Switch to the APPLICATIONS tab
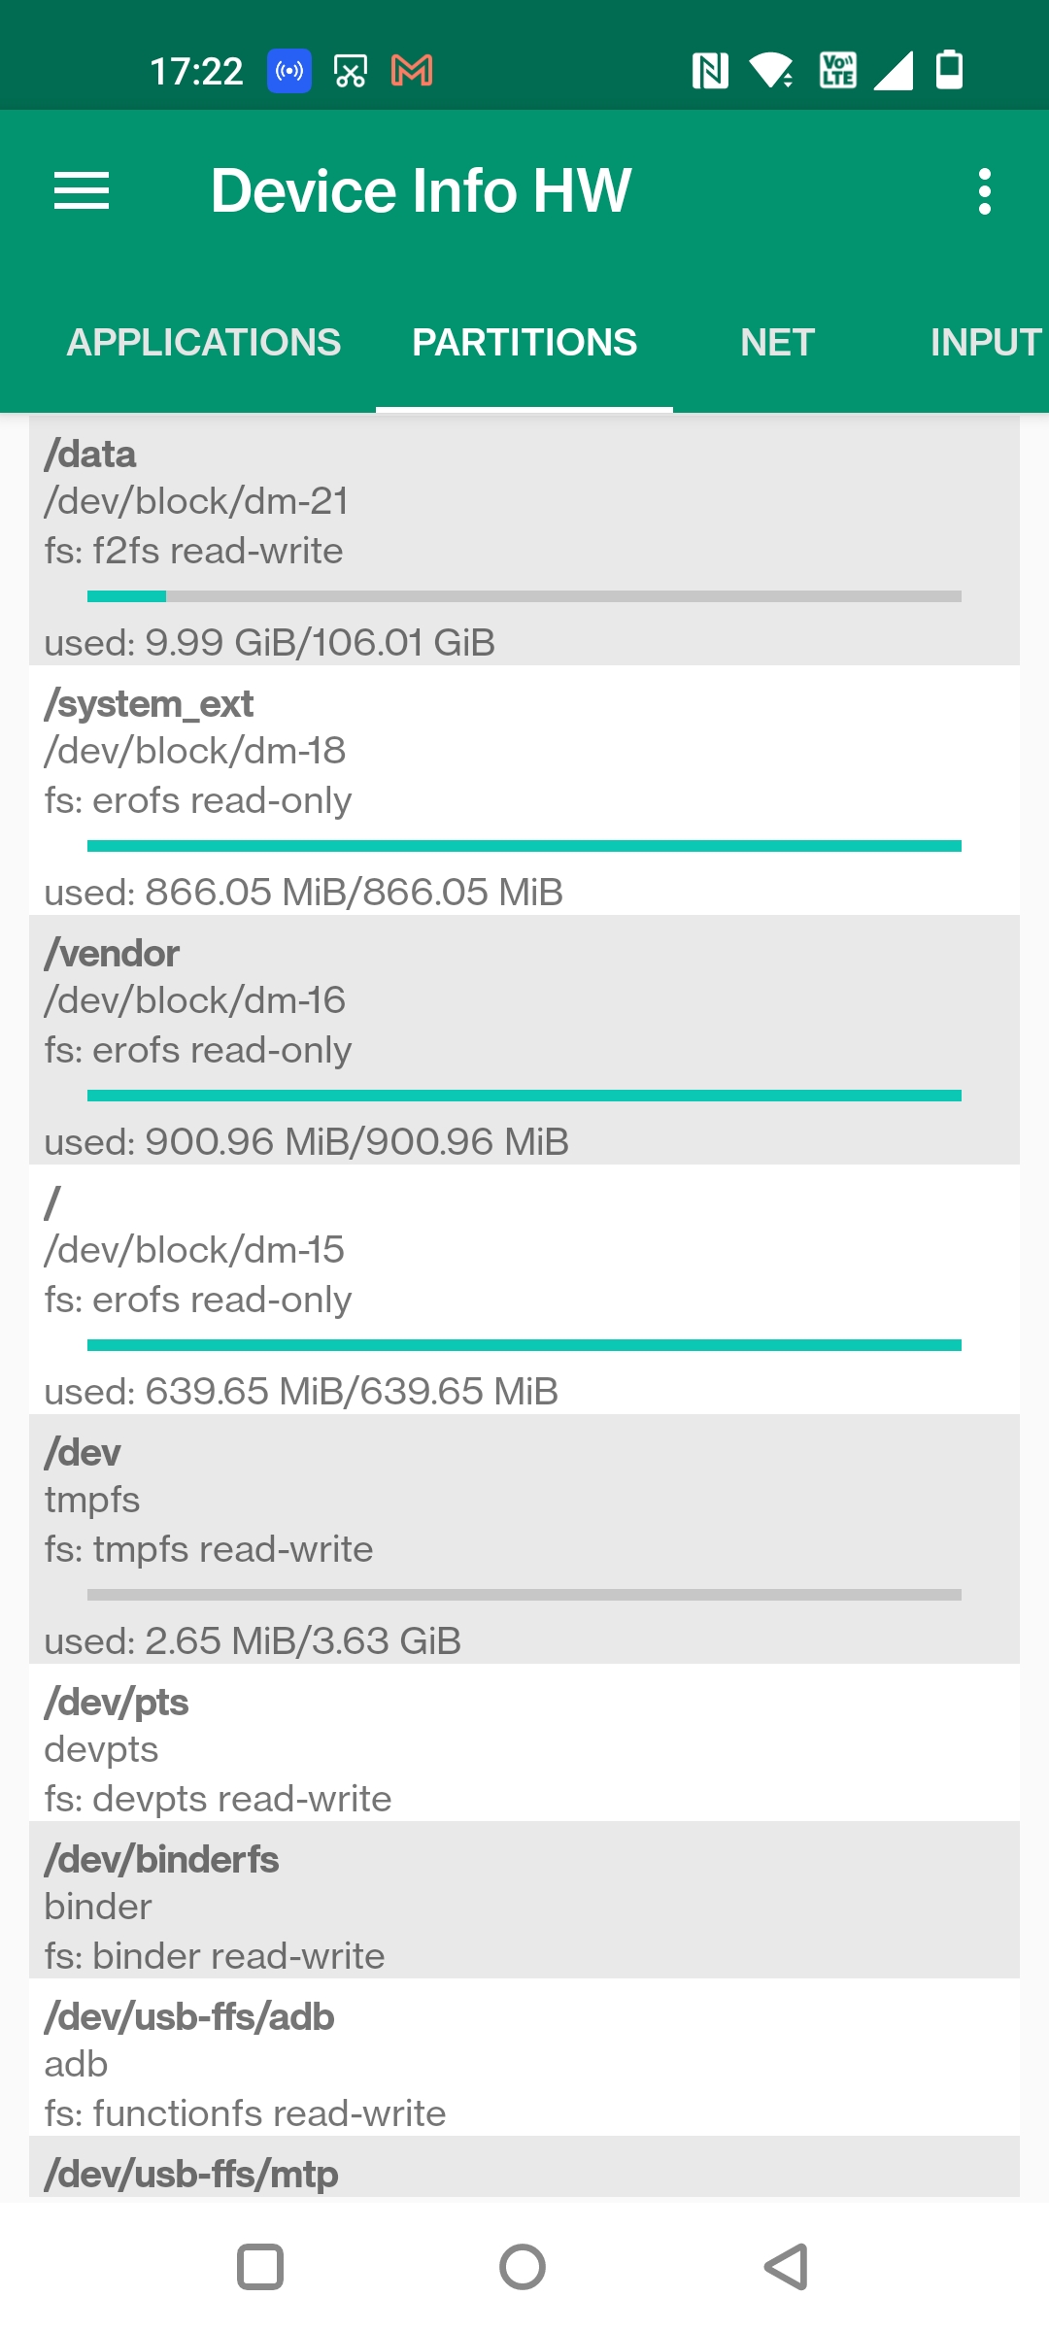 coord(204,343)
